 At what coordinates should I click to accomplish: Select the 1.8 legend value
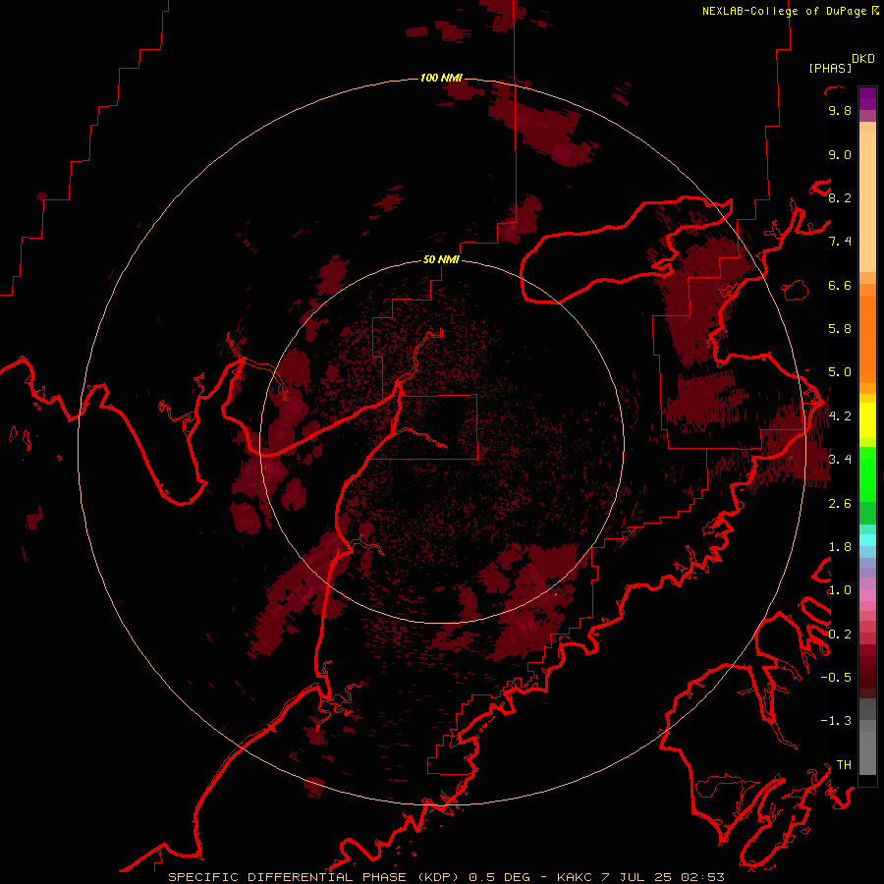click(x=840, y=547)
